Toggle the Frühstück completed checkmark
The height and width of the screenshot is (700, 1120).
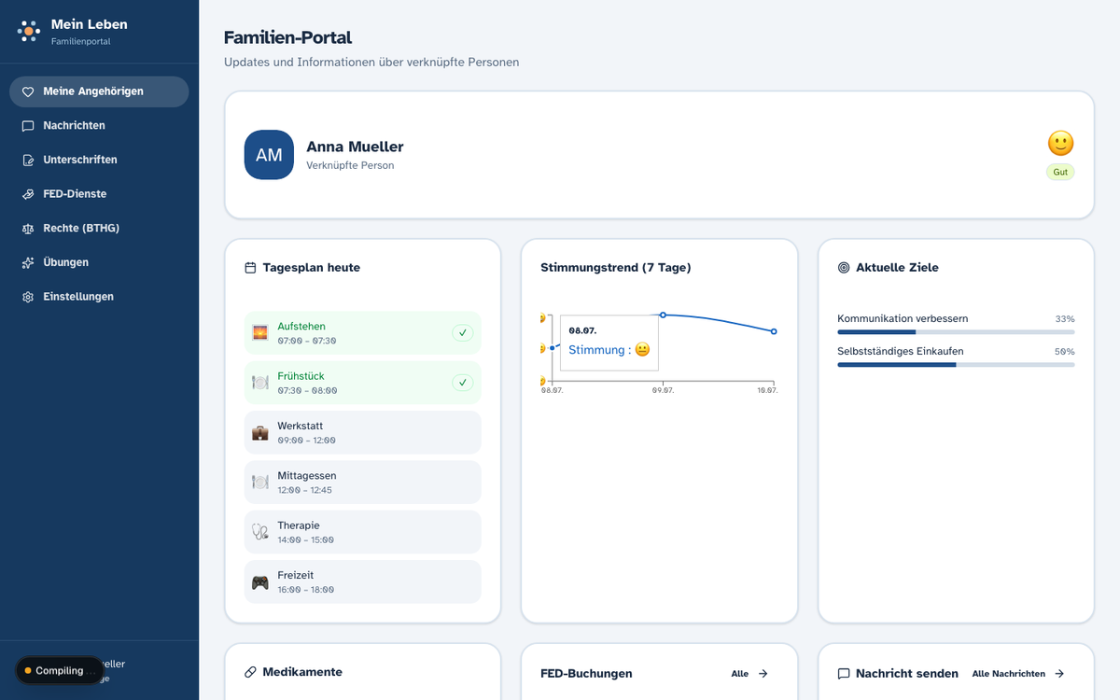(x=462, y=383)
